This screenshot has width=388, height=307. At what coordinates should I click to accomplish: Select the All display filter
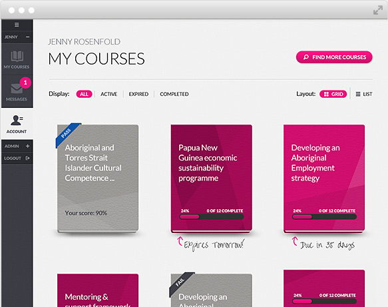(84, 94)
